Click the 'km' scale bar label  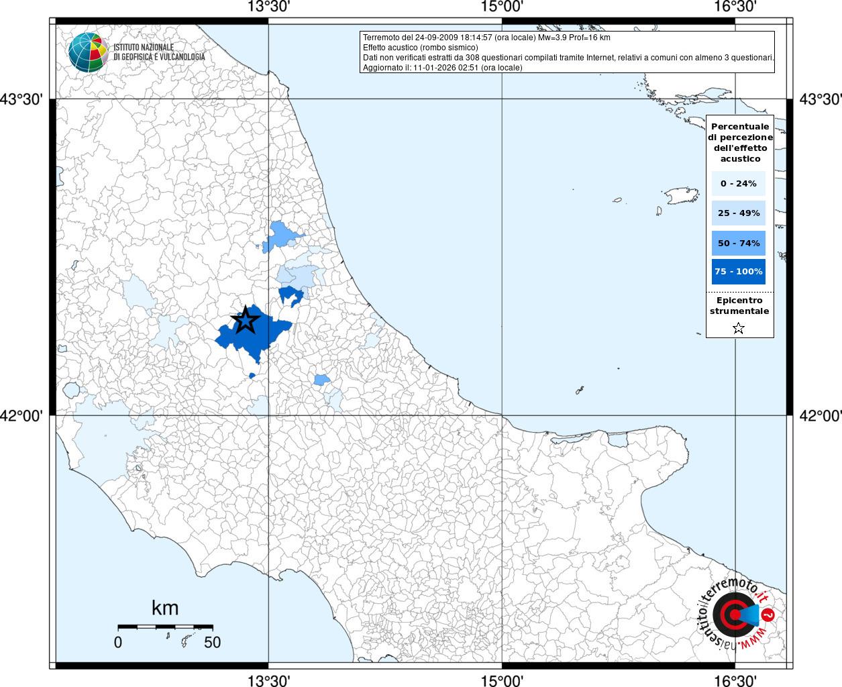click(165, 608)
